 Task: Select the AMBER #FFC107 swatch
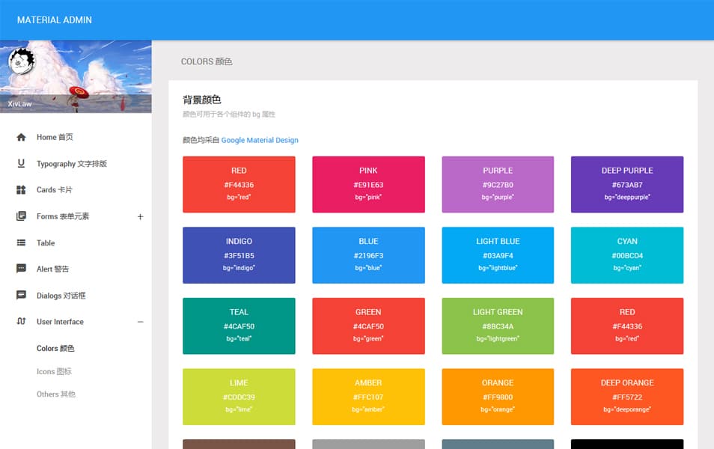[x=368, y=397]
